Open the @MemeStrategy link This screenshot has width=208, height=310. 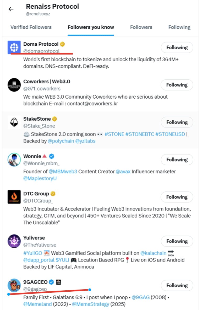(x=90, y=304)
